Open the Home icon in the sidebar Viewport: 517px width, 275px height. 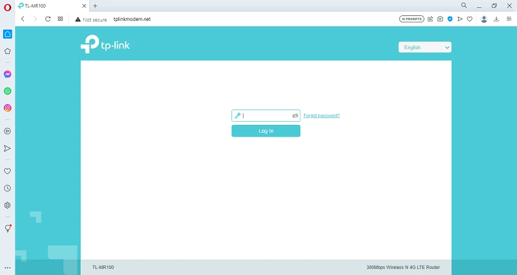click(x=7, y=34)
